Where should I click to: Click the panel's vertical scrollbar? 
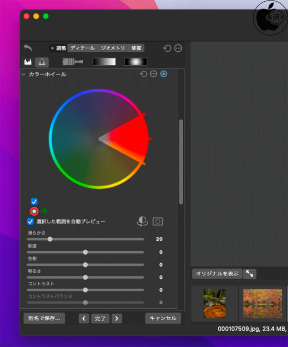(x=181, y=162)
